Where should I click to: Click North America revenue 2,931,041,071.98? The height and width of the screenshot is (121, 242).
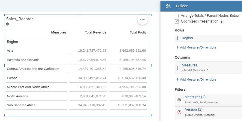click(93, 96)
